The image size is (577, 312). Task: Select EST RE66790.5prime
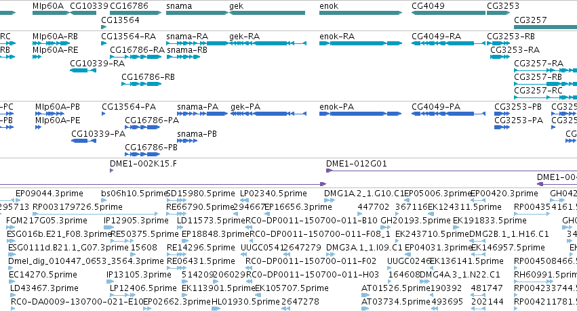(201, 207)
